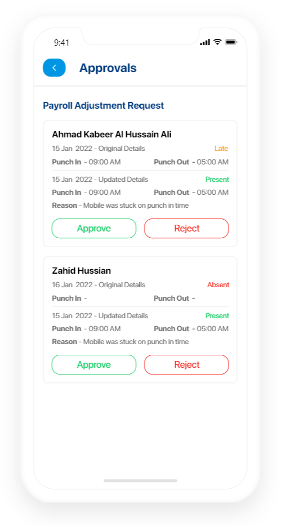
Task: Click Present status in Zahid's updated details
Action: 217,316
